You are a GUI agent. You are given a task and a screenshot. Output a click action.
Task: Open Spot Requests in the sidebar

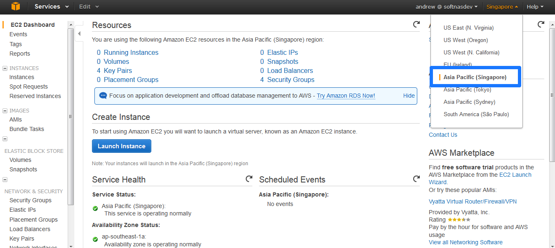pyautogui.click(x=28, y=87)
